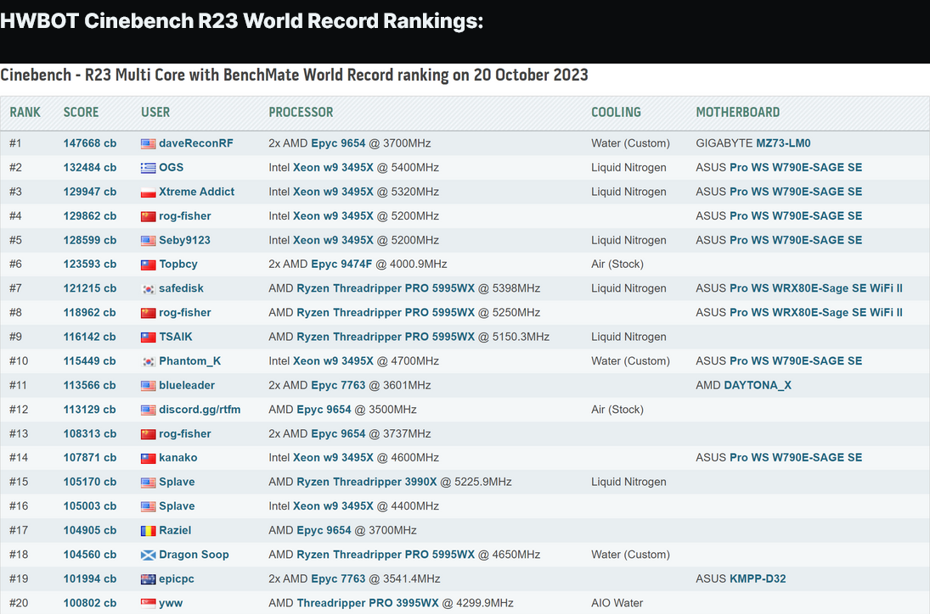Click the Singapore flag next to yww
The width and height of the screenshot is (930, 614).
coord(149,603)
